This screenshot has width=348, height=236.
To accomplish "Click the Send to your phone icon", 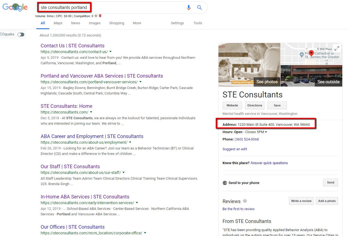I will point(224,183).
